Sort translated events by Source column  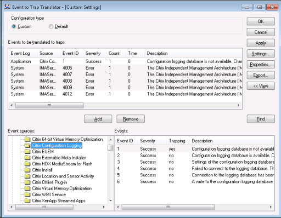[x=48, y=53]
